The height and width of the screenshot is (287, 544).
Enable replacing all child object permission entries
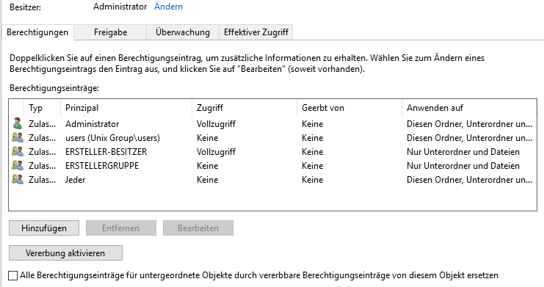(12, 275)
